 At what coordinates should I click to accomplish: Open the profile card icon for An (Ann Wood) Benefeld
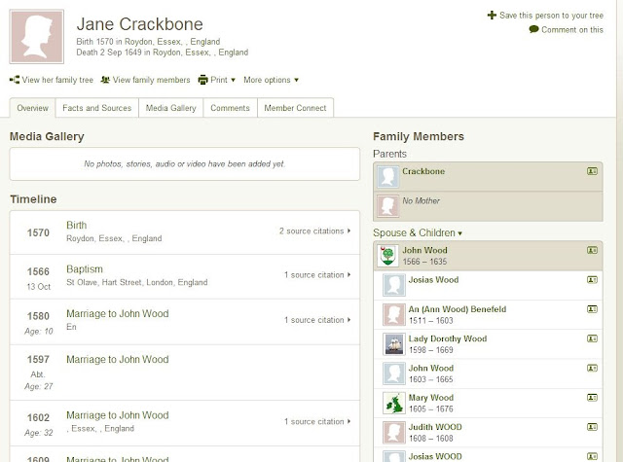(x=592, y=309)
